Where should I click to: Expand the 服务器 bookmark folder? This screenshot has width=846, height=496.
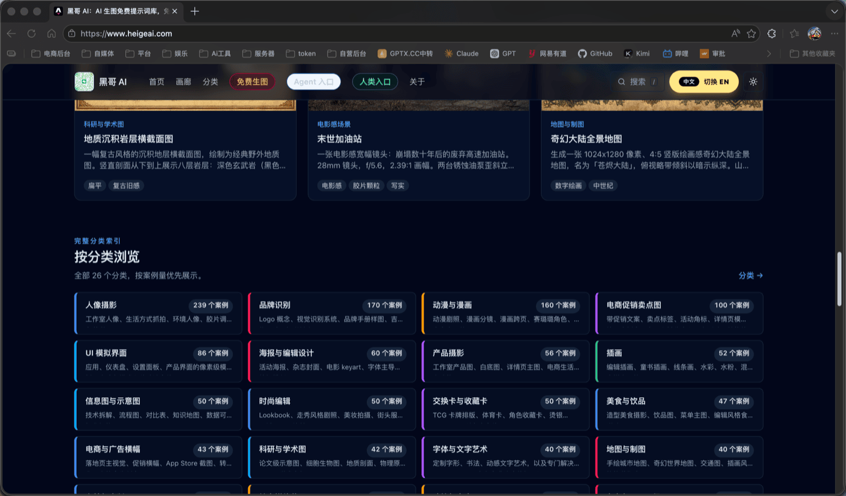click(258, 54)
